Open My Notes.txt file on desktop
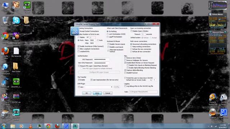Screen dimensions: 230x129 click(16, 52)
